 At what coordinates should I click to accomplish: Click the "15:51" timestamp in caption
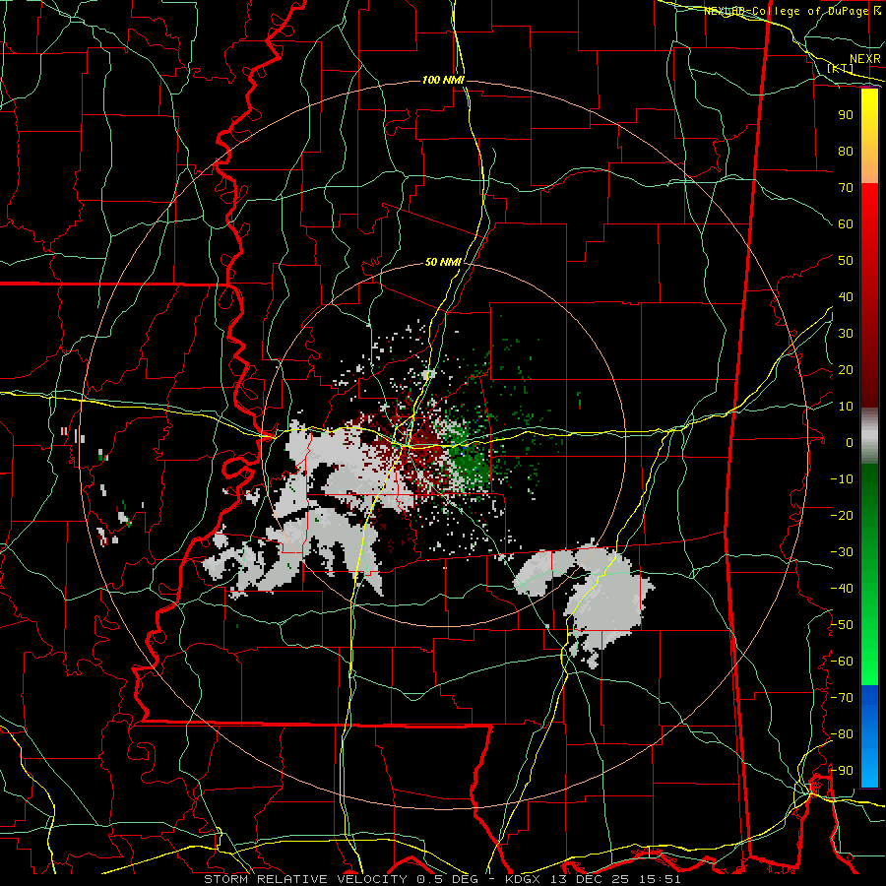[659, 879]
